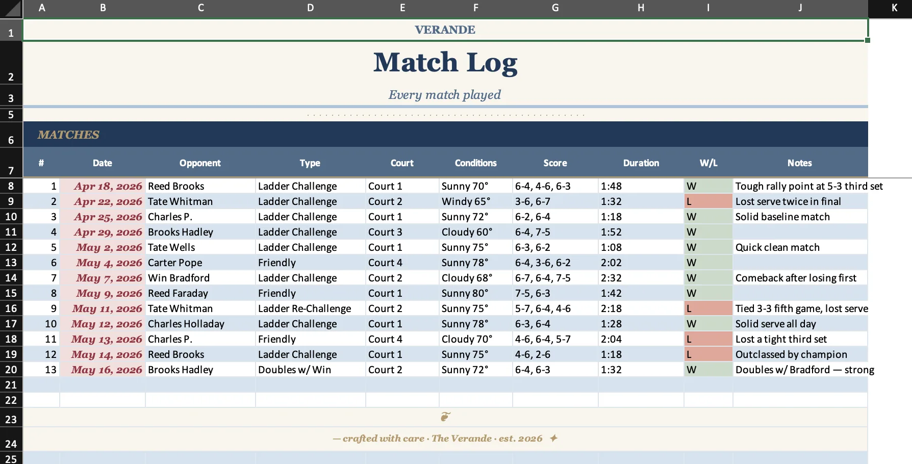Viewport: 912px width, 464px height.
Task: Select score cell 4-6, 2-6
Action: [x=555, y=354]
